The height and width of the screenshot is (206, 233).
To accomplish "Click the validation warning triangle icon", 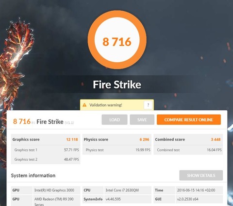I will [84, 105].
